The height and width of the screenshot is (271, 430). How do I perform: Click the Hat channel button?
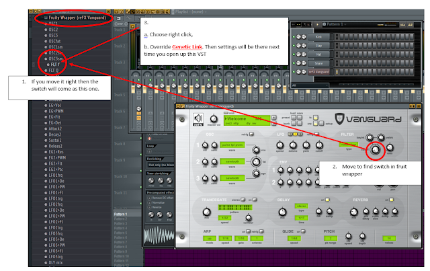pyautogui.click(x=318, y=54)
